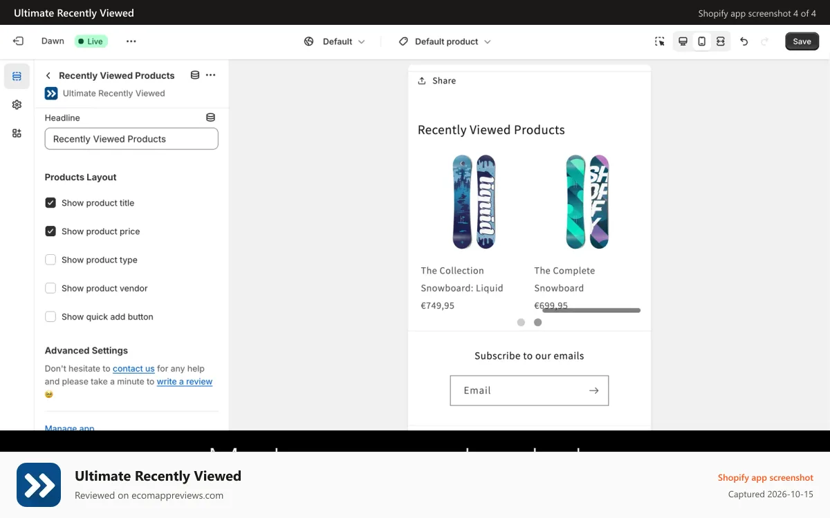This screenshot has width=830, height=518.
Task: Open the theme actions three-dot menu
Action: [x=131, y=41]
